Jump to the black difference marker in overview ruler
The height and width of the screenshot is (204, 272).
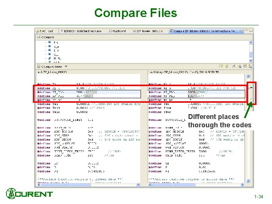pyautogui.click(x=251, y=88)
